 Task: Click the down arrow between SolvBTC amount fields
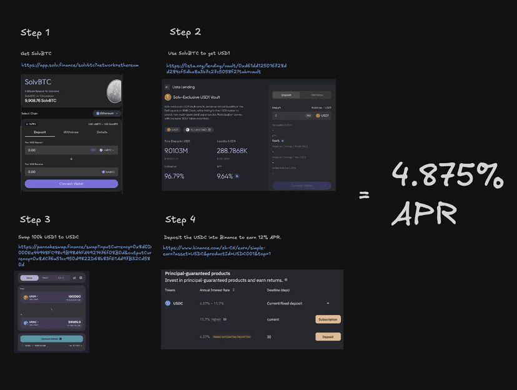pos(71,159)
